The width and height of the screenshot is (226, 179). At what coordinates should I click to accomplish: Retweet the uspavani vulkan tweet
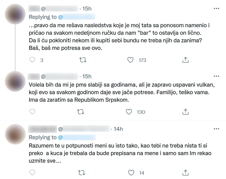click(x=81, y=112)
